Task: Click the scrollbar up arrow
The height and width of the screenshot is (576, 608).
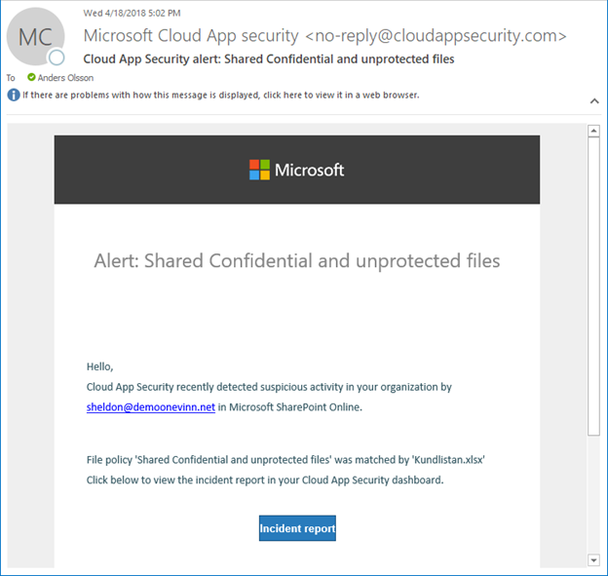Action: click(x=593, y=132)
